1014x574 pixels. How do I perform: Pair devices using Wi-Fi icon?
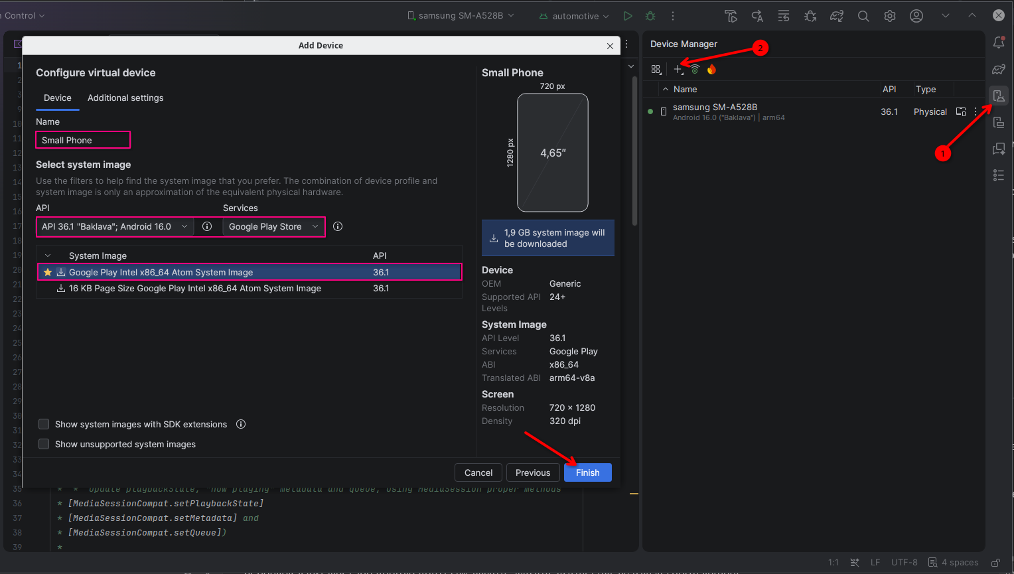click(695, 69)
